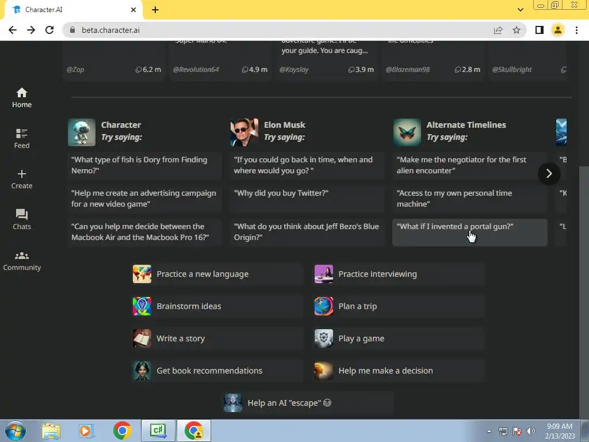Open Chrome three-dot menu
Viewport: 589px width, 442px height.
click(x=576, y=30)
